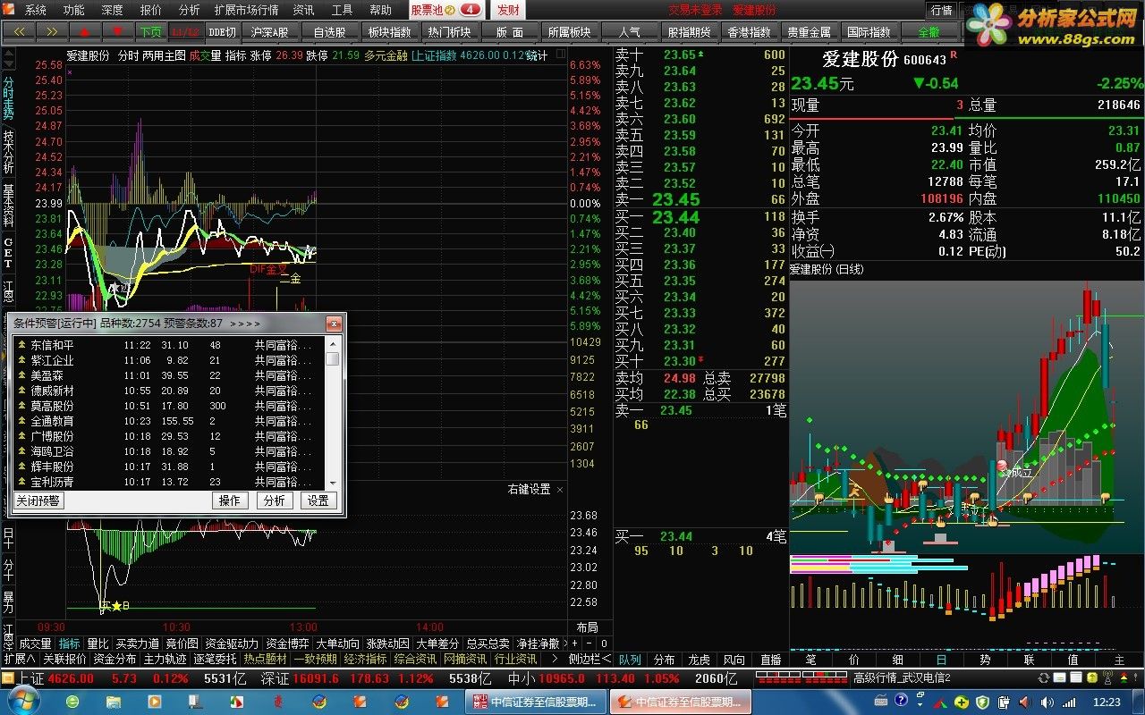
Task: Click the 关闭预警 button
Action: pos(38,500)
